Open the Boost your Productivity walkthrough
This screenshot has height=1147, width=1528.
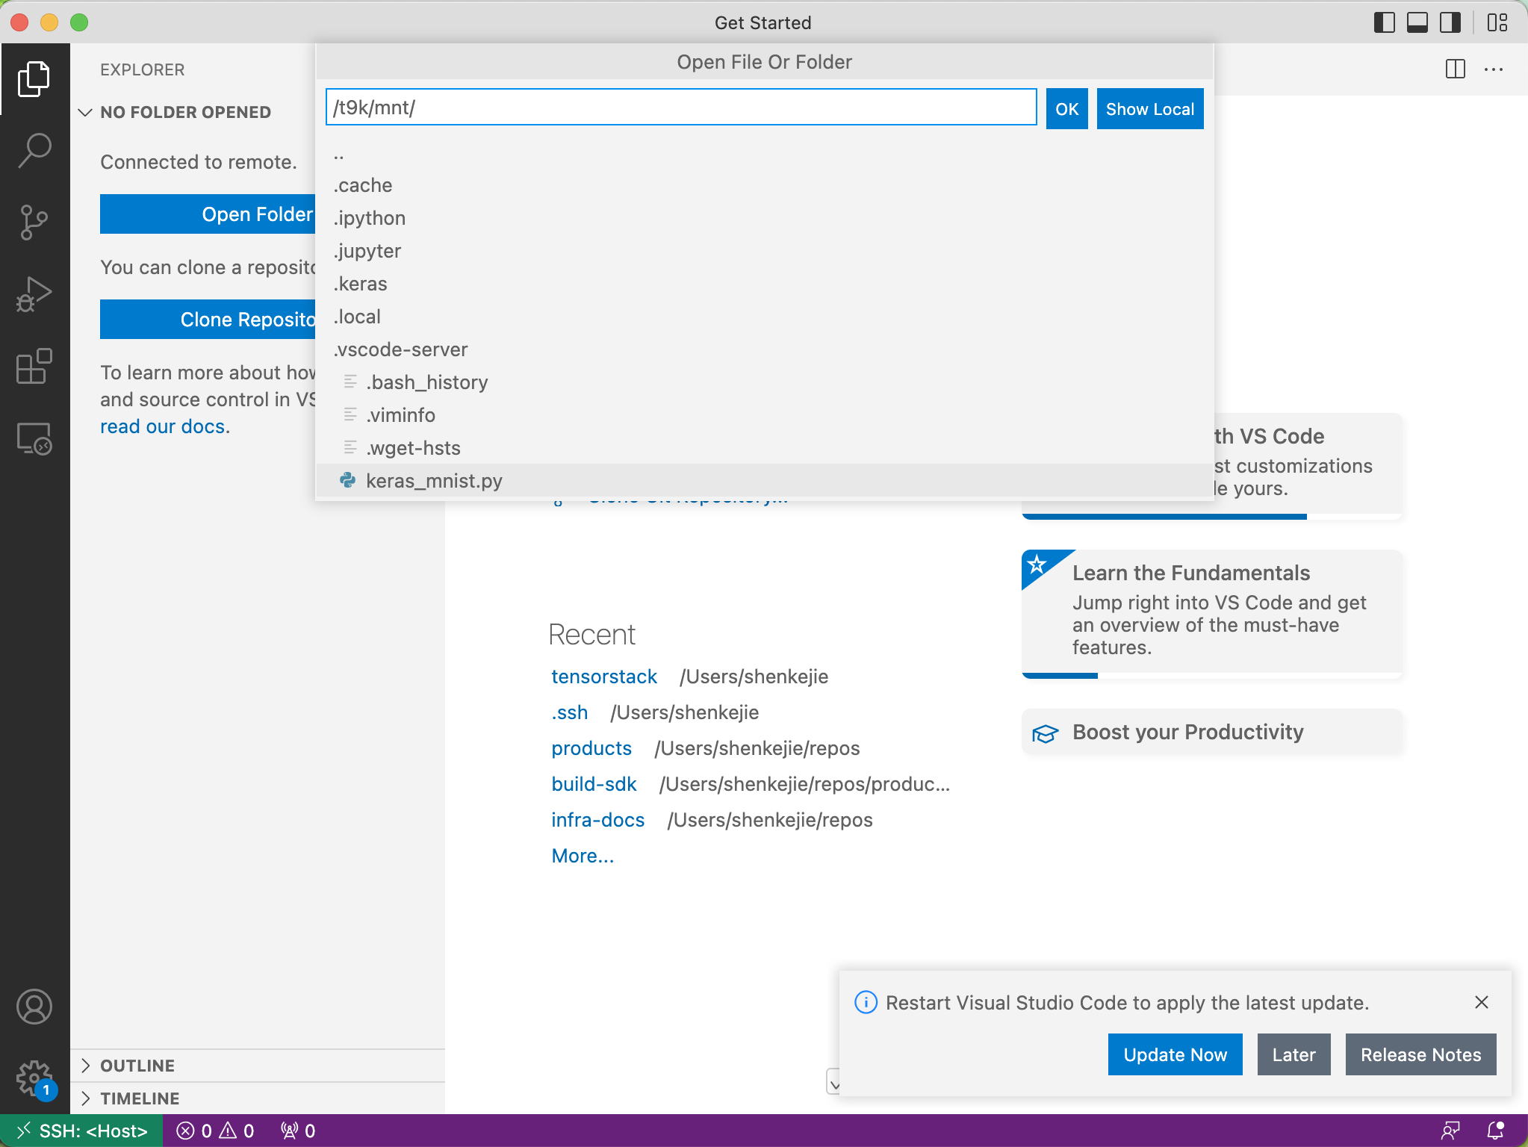(x=1211, y=732)
